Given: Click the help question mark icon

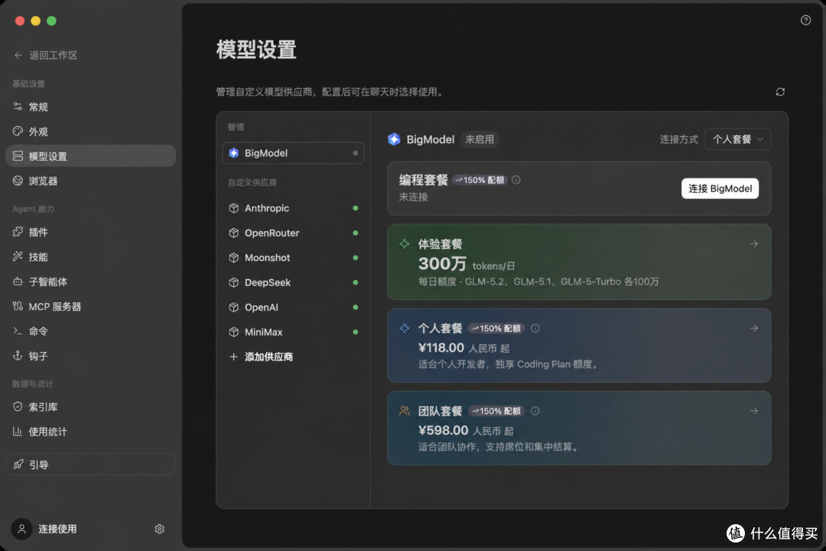Looking at the screenshot, I should pyautogui.click(x=805, y=20).
